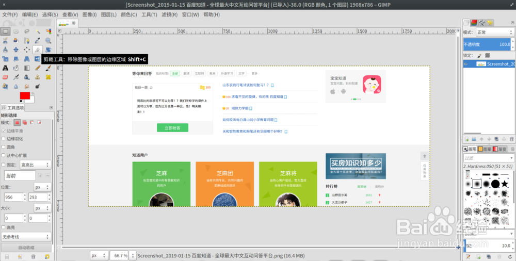Open the 无参考线 guides dropdown
The width and height of the screenshot is (516, 261).
[x=26, y=237]
